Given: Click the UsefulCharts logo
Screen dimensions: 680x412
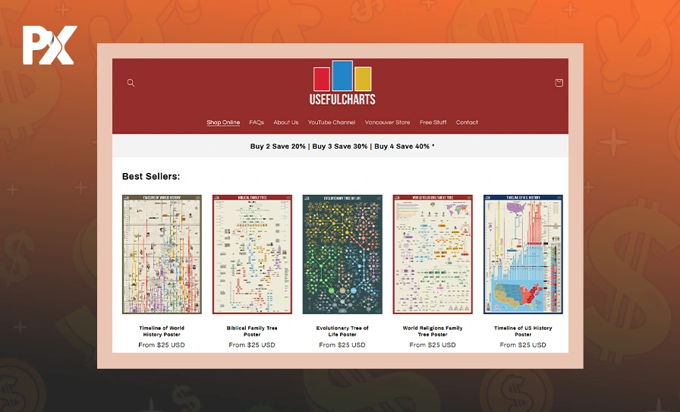Looking at the screenshot, I should [342, 83].
